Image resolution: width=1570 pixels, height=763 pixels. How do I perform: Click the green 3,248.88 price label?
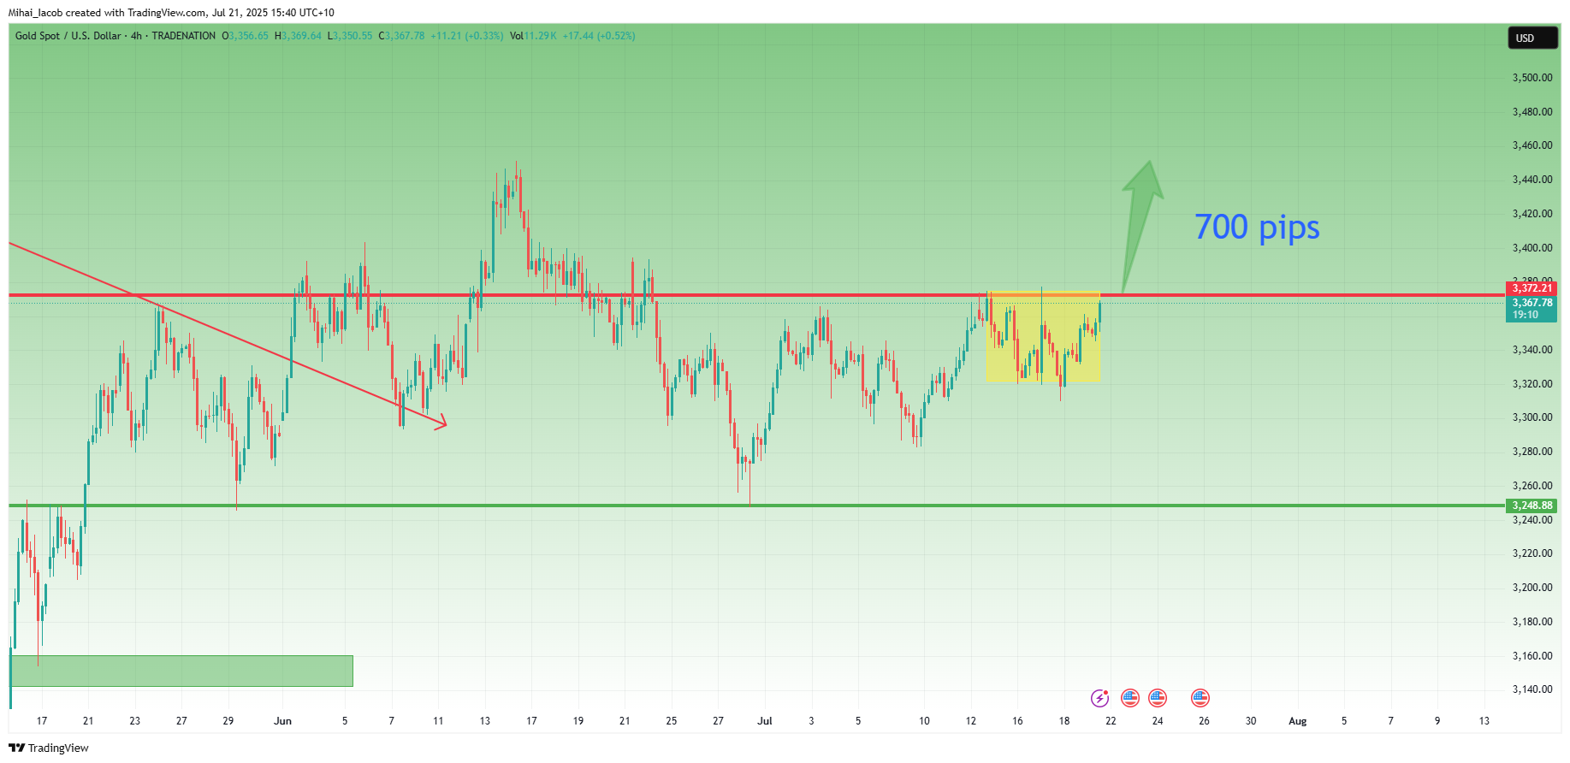point(1531,506)
